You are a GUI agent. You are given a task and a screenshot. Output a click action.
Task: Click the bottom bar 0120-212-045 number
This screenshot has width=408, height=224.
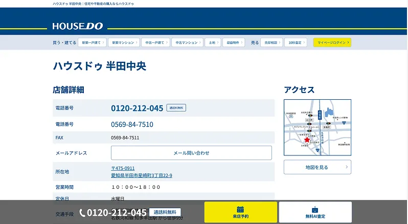point(117,213)
